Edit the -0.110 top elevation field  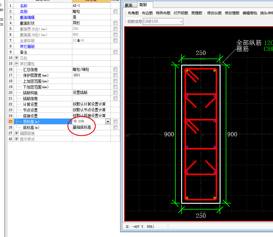pos(89,121)
